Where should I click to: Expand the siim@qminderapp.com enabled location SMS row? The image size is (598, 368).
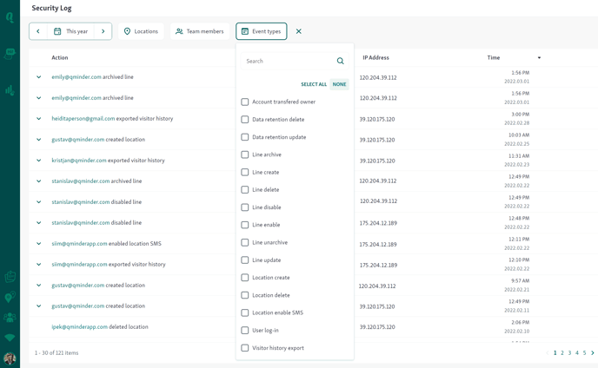point(38,243)
